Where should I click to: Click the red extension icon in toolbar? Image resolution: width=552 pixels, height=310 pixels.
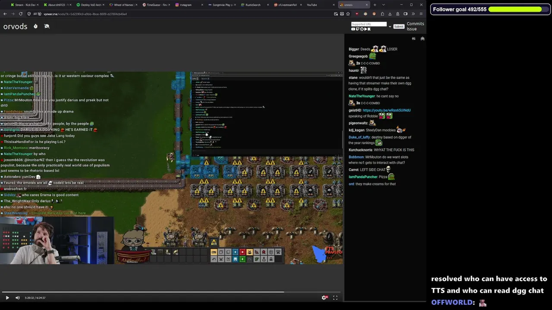point(357,14)
